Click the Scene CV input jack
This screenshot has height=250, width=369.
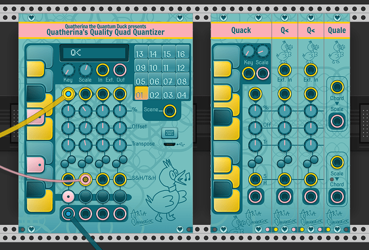pos(170,111)
